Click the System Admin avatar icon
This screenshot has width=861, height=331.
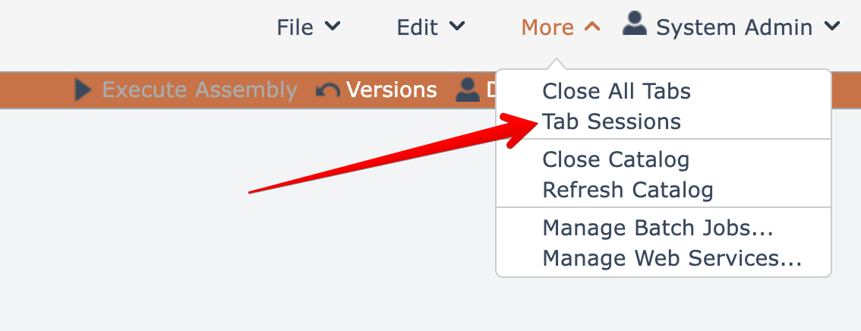pos(635,24)
